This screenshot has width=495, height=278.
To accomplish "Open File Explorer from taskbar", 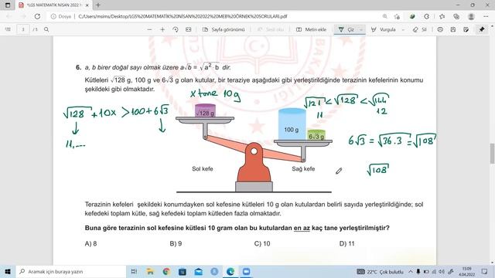I will click(150, 271).
